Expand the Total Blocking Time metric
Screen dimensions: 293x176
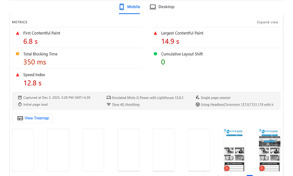pyautogui.click(x=40, y=54)
